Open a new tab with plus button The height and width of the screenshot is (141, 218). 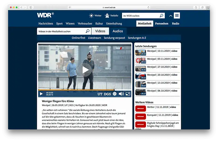pyautogui.click(x=208, y=8)
